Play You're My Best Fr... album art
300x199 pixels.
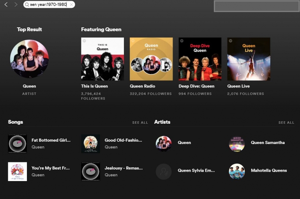point(18,172)
